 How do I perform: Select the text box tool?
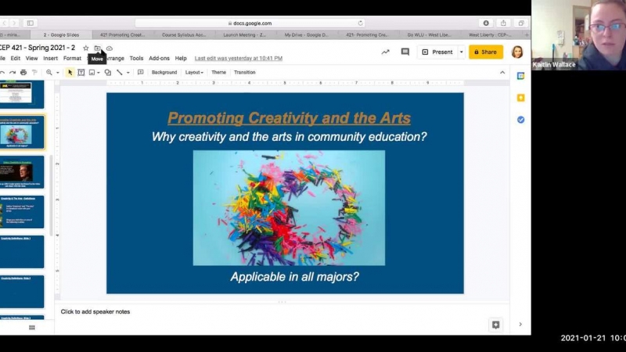pyautogui.click(x=81, y=72)
